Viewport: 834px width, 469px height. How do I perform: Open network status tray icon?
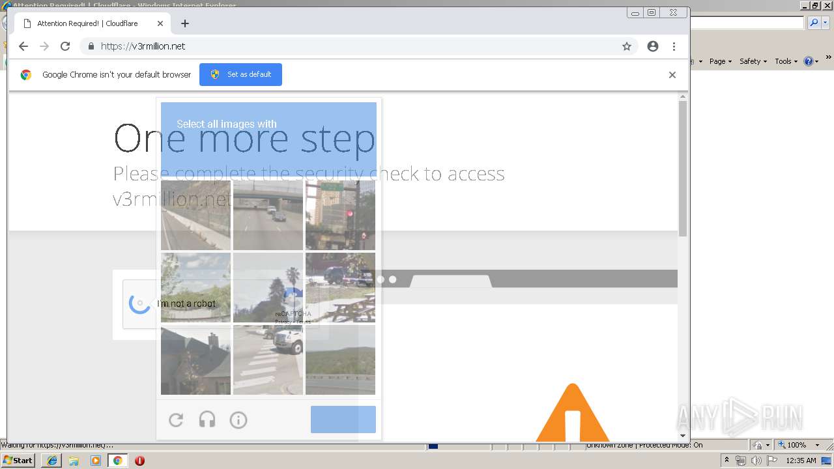[741, 461]
